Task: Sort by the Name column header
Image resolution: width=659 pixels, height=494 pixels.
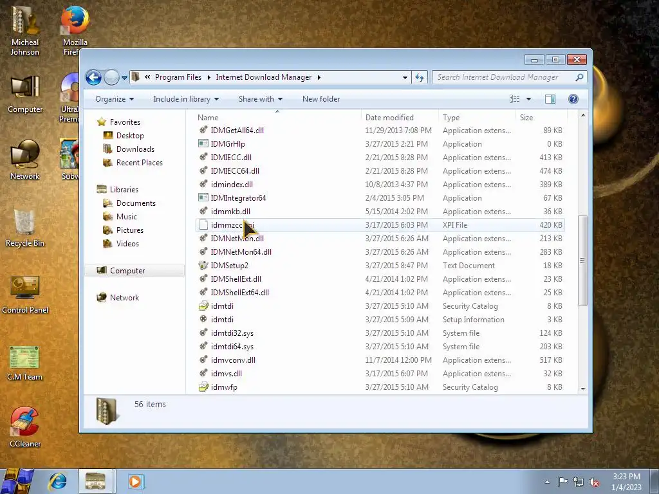Action: tap(208, 118)
